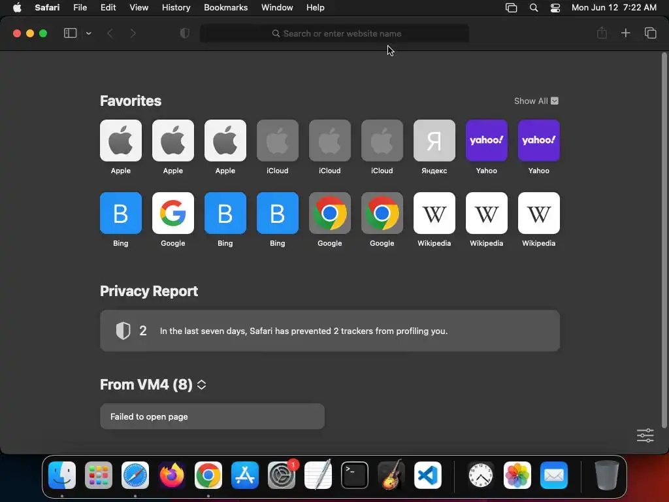Open the Safari menu
This screenshot has height=502, width=669.
[x=47, y=8]
